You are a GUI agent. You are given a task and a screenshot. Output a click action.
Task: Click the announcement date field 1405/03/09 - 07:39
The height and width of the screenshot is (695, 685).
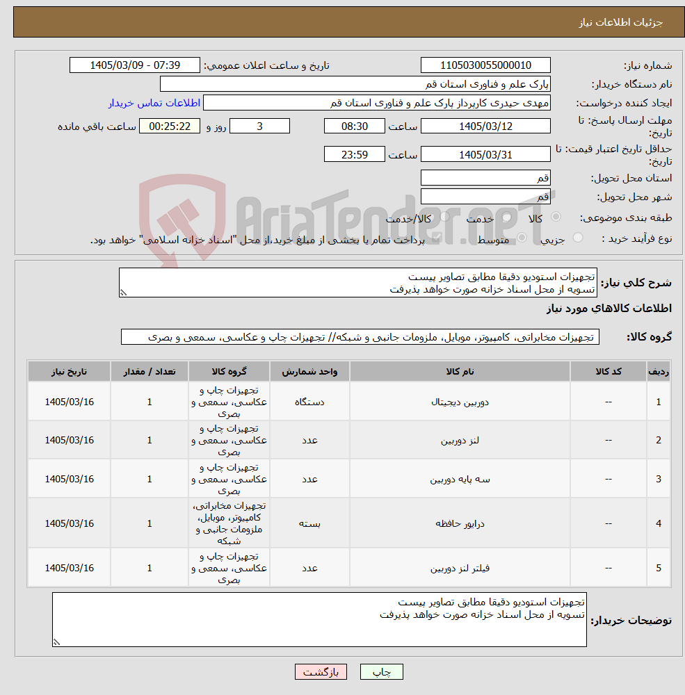point(135,65)
